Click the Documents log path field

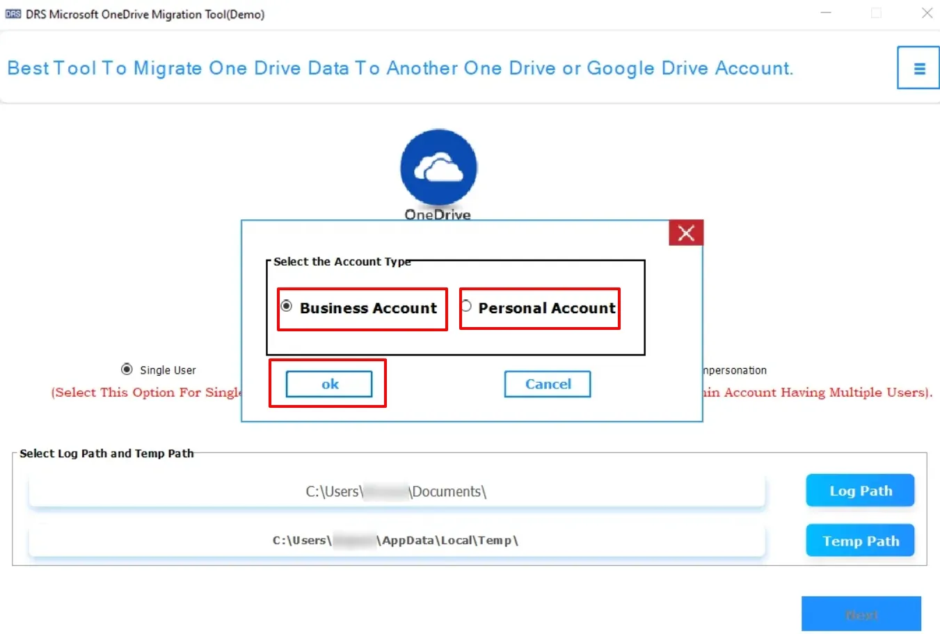[397, 491]
